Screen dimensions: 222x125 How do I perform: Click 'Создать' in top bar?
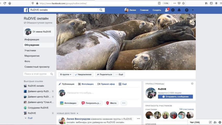coord(157,10)
